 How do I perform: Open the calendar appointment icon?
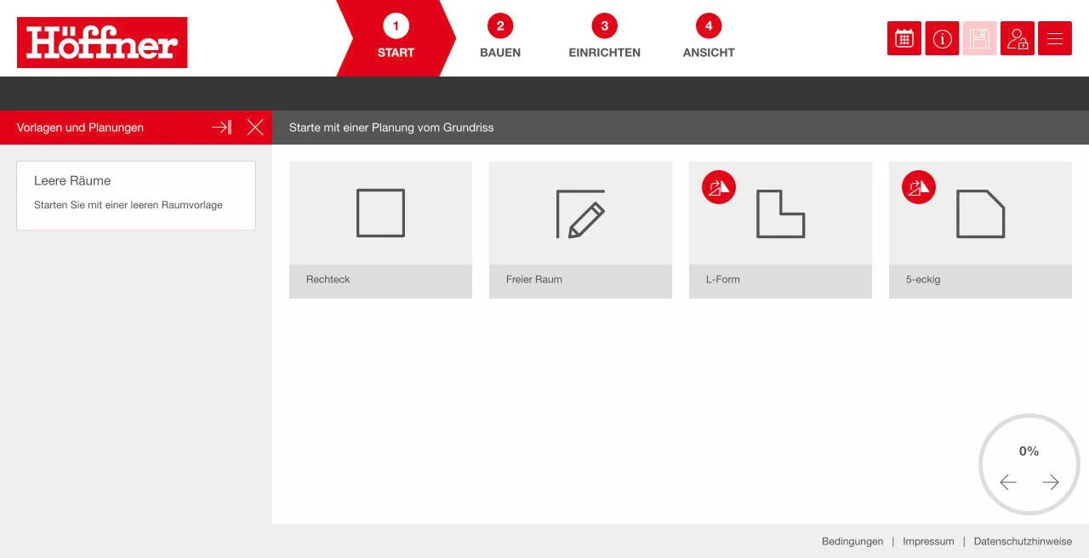904,38
